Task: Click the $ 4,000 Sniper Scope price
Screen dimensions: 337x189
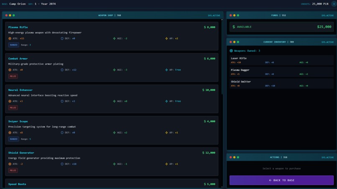Action: pos(209,121)
